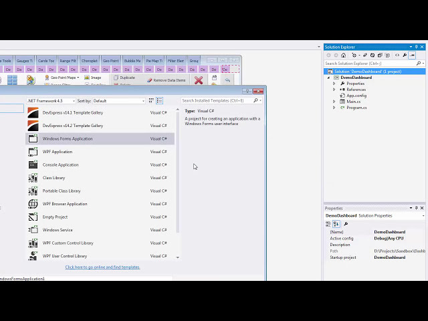
Task: Open the Sort by Default dropdown
Action: (119, 101)
